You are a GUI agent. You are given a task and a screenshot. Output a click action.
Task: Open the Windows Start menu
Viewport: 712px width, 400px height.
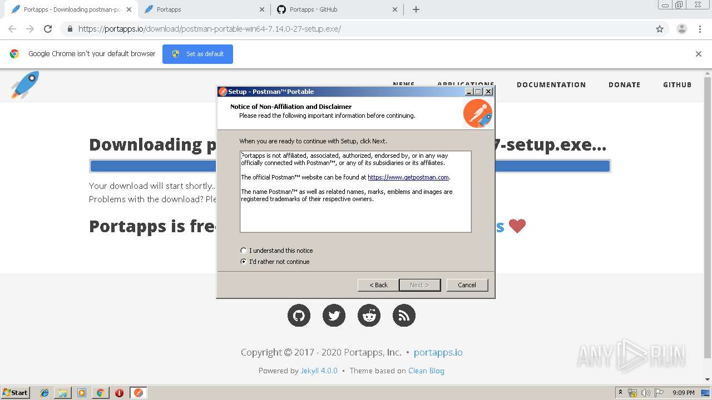[x=15, y=392]
